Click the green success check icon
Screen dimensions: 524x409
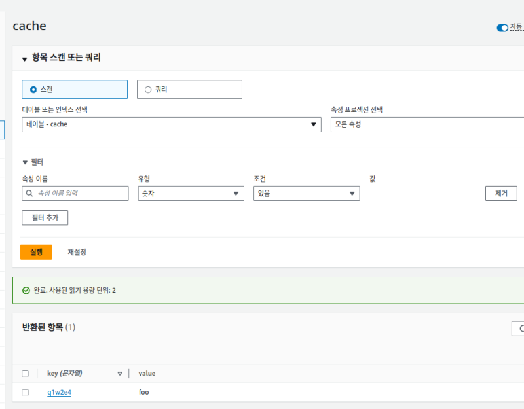[x=26, y=290]
